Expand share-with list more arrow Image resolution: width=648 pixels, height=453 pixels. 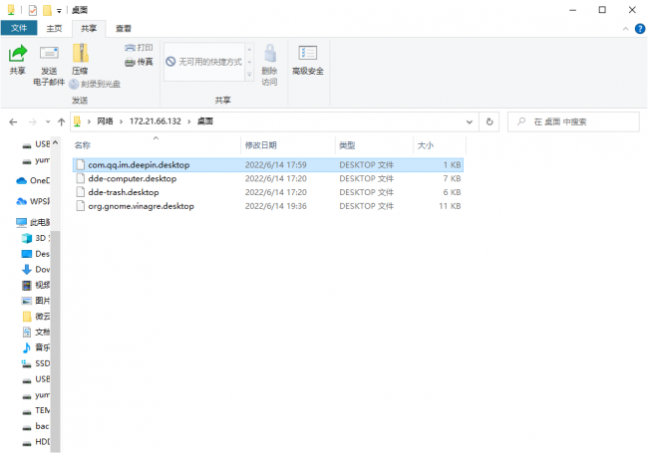pos(249,75)
